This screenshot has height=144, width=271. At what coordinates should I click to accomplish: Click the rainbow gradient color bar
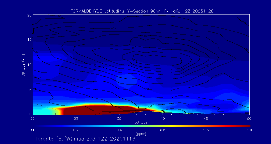tap(141, 126)
